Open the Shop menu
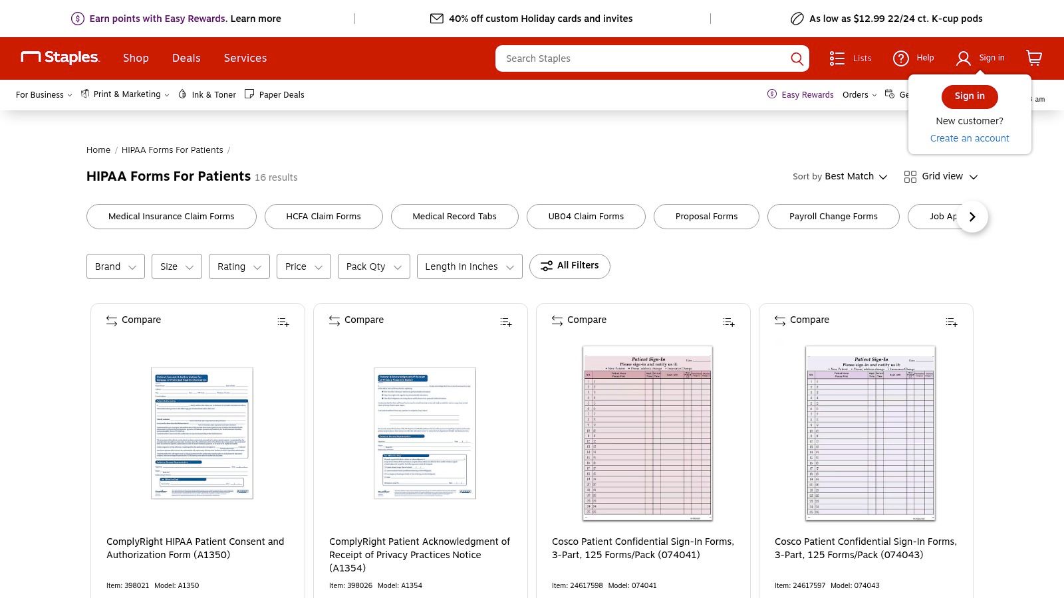The width and height of the screenshot is (1064, 598). point(136,58)
